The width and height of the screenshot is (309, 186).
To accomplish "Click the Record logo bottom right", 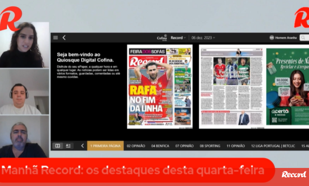I will (294, 175).
